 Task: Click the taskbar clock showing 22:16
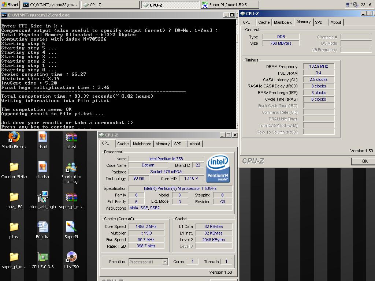366,5
